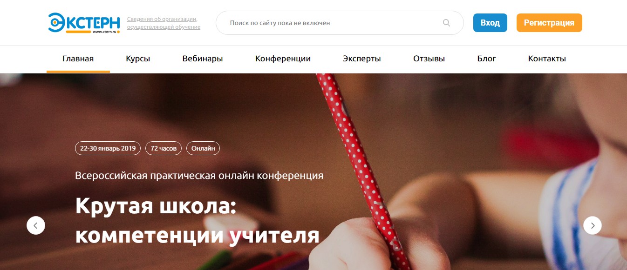Viewport: 627px width, 270px height.
Task: Go to previous slide arrow
Action: pyautogui.click(x=36, y=225)
